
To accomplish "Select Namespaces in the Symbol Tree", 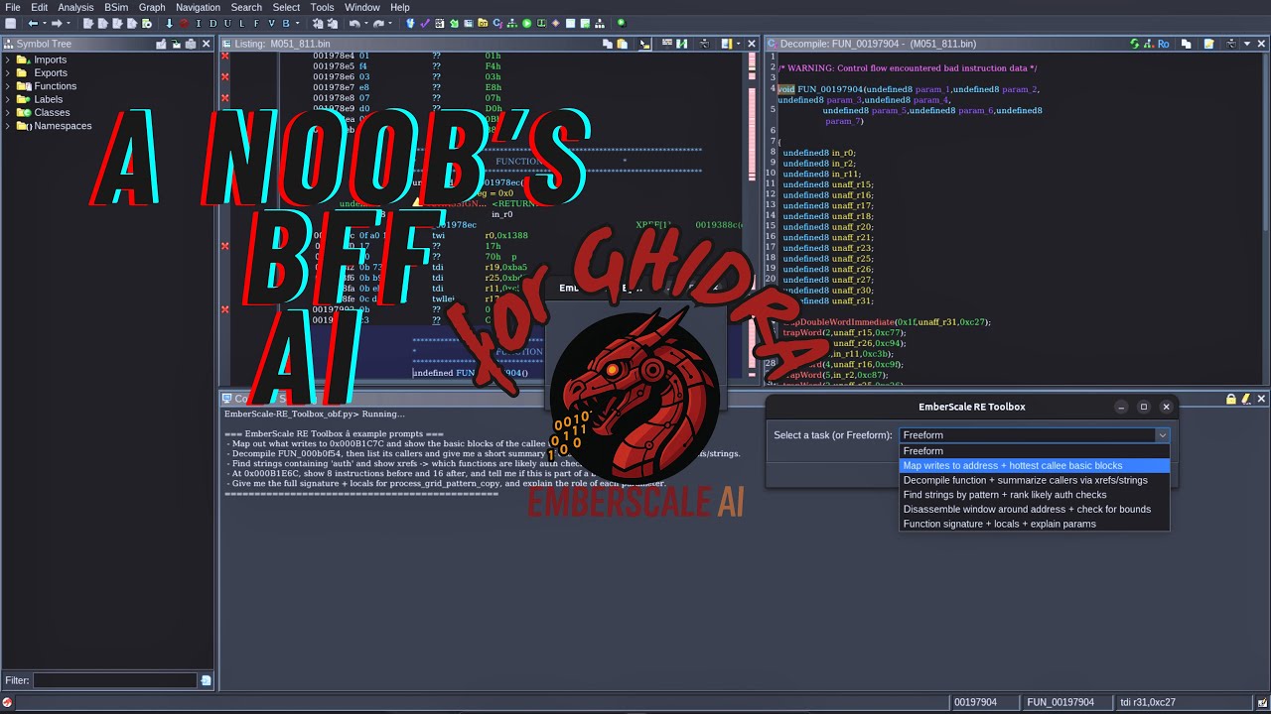I will (x=63, y=126).
